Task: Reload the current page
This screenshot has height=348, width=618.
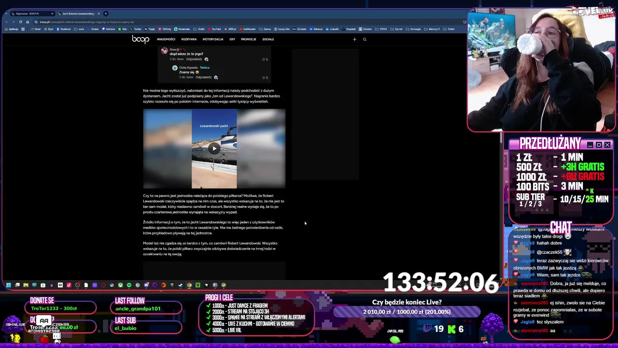Action: pyautogui.click(x=20, y=22)
